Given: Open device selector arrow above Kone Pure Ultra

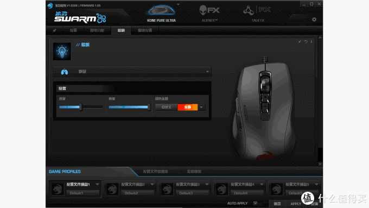Looking at the screenshot, I should (178, 4).
